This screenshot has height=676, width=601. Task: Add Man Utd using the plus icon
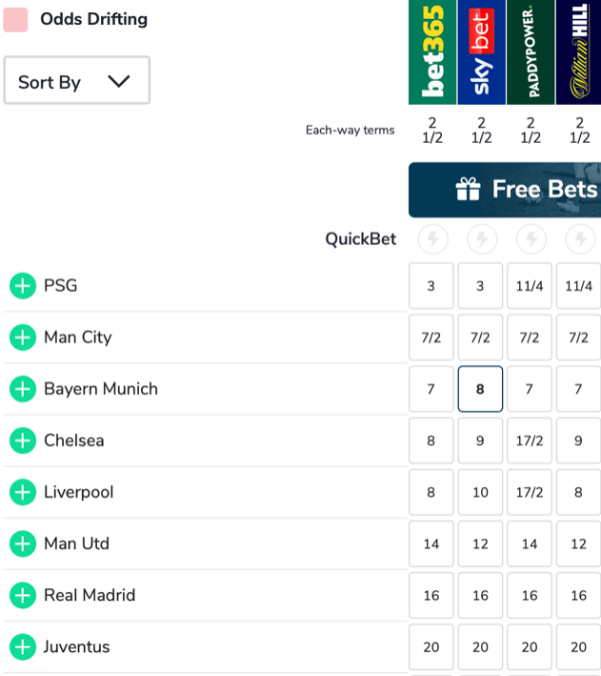click(22, 543)
